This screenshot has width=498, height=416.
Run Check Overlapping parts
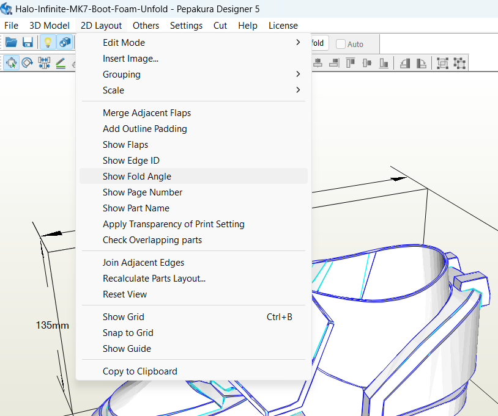click(x=193, y=239)
